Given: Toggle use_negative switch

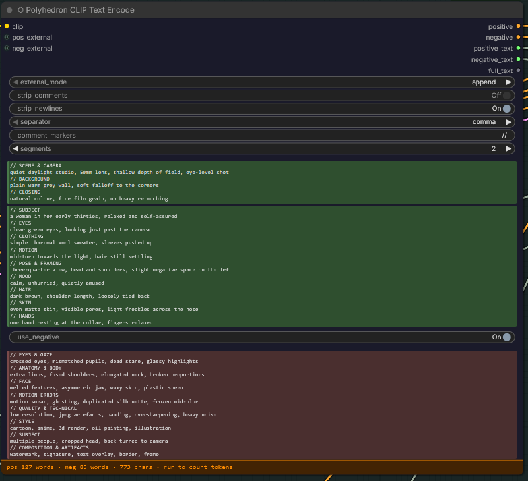Looking at the screenshot, I should (506, 337).
